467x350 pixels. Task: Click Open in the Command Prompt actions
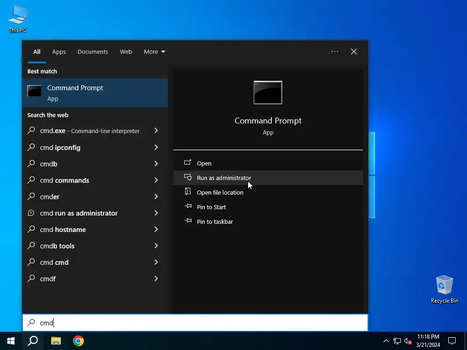268,164
